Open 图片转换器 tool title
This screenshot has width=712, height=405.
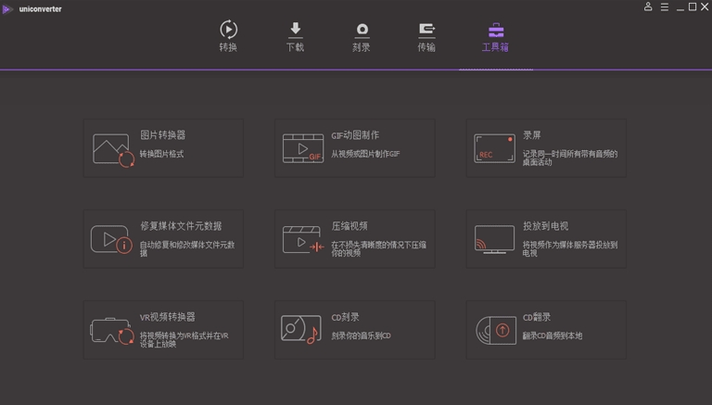pyautogui.click(x=162, y=135)
